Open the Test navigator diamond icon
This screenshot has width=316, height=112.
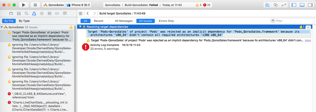42,14
